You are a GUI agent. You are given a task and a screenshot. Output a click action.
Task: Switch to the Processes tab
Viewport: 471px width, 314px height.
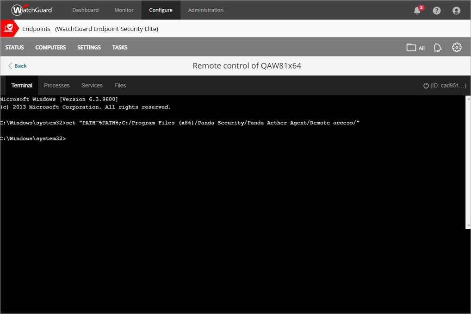(x=57, y=85)
